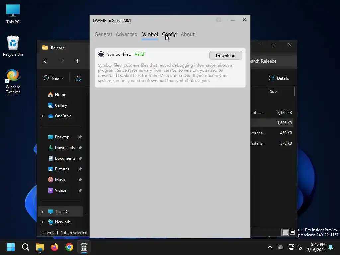Click the horizontal scrollbar in Explorer file list
340x255 pixels.
[270, 226]
